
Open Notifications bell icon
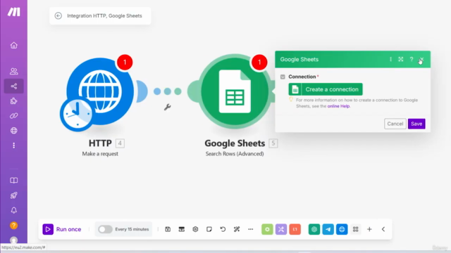14,210
